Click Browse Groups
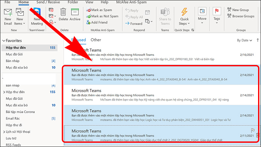The width and height of the screenshot is (261, 147). pos(241,16)
